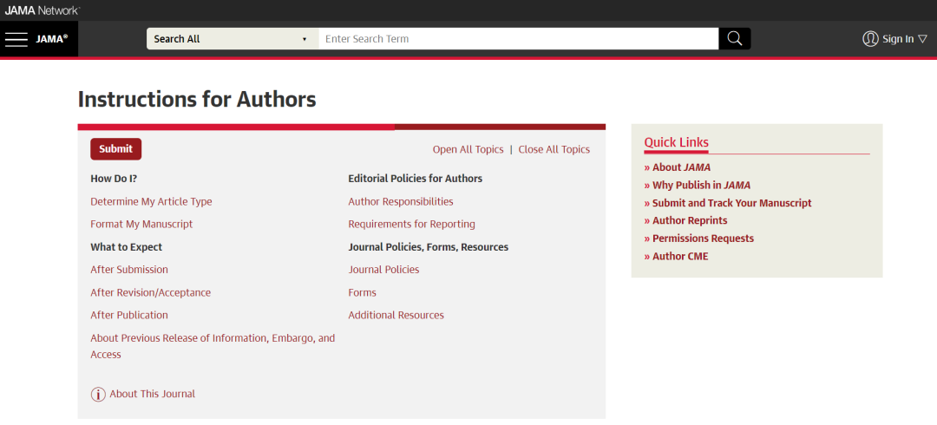This screenshot has height=425, width=937.
Task: Click the user profile icon
Action: coord(870,39)
